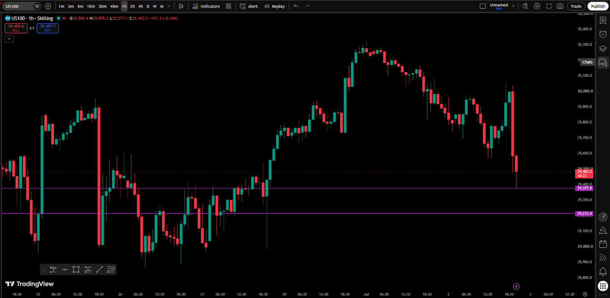
Task: Expand the timeframe interval dropdown arrow
Action: [169, 6]
